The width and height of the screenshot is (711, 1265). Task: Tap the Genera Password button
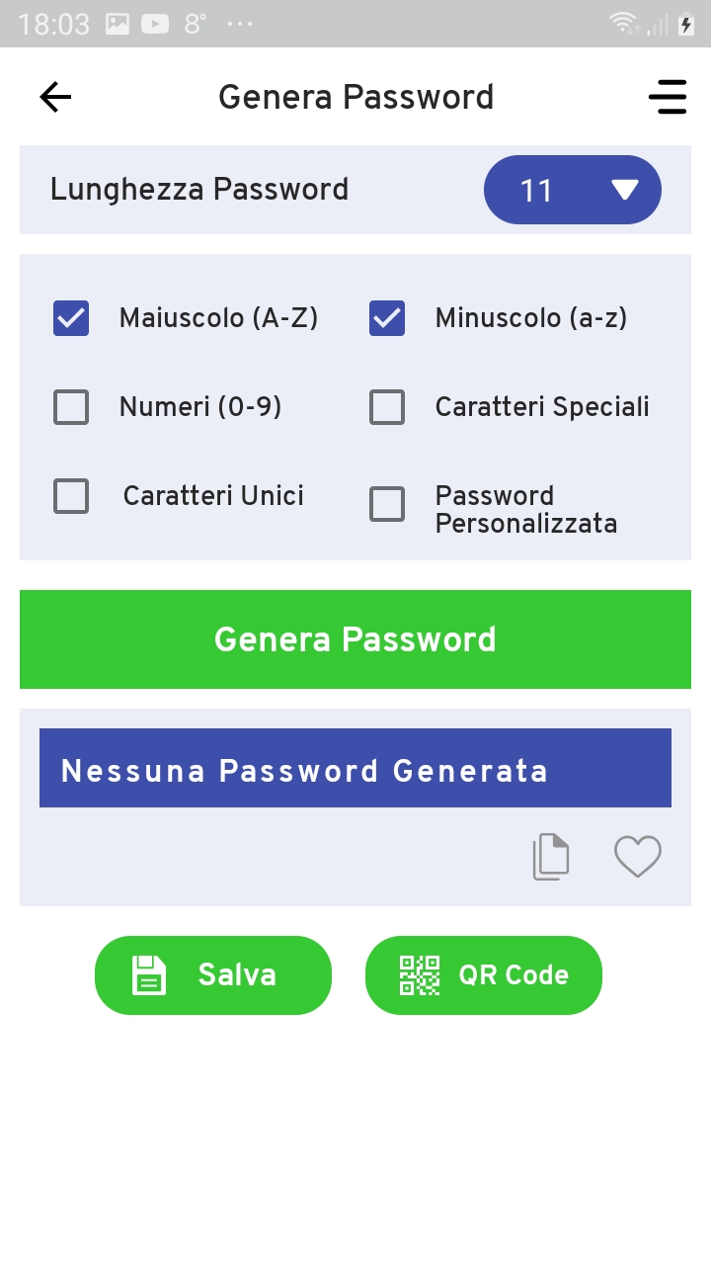(355, 638)
